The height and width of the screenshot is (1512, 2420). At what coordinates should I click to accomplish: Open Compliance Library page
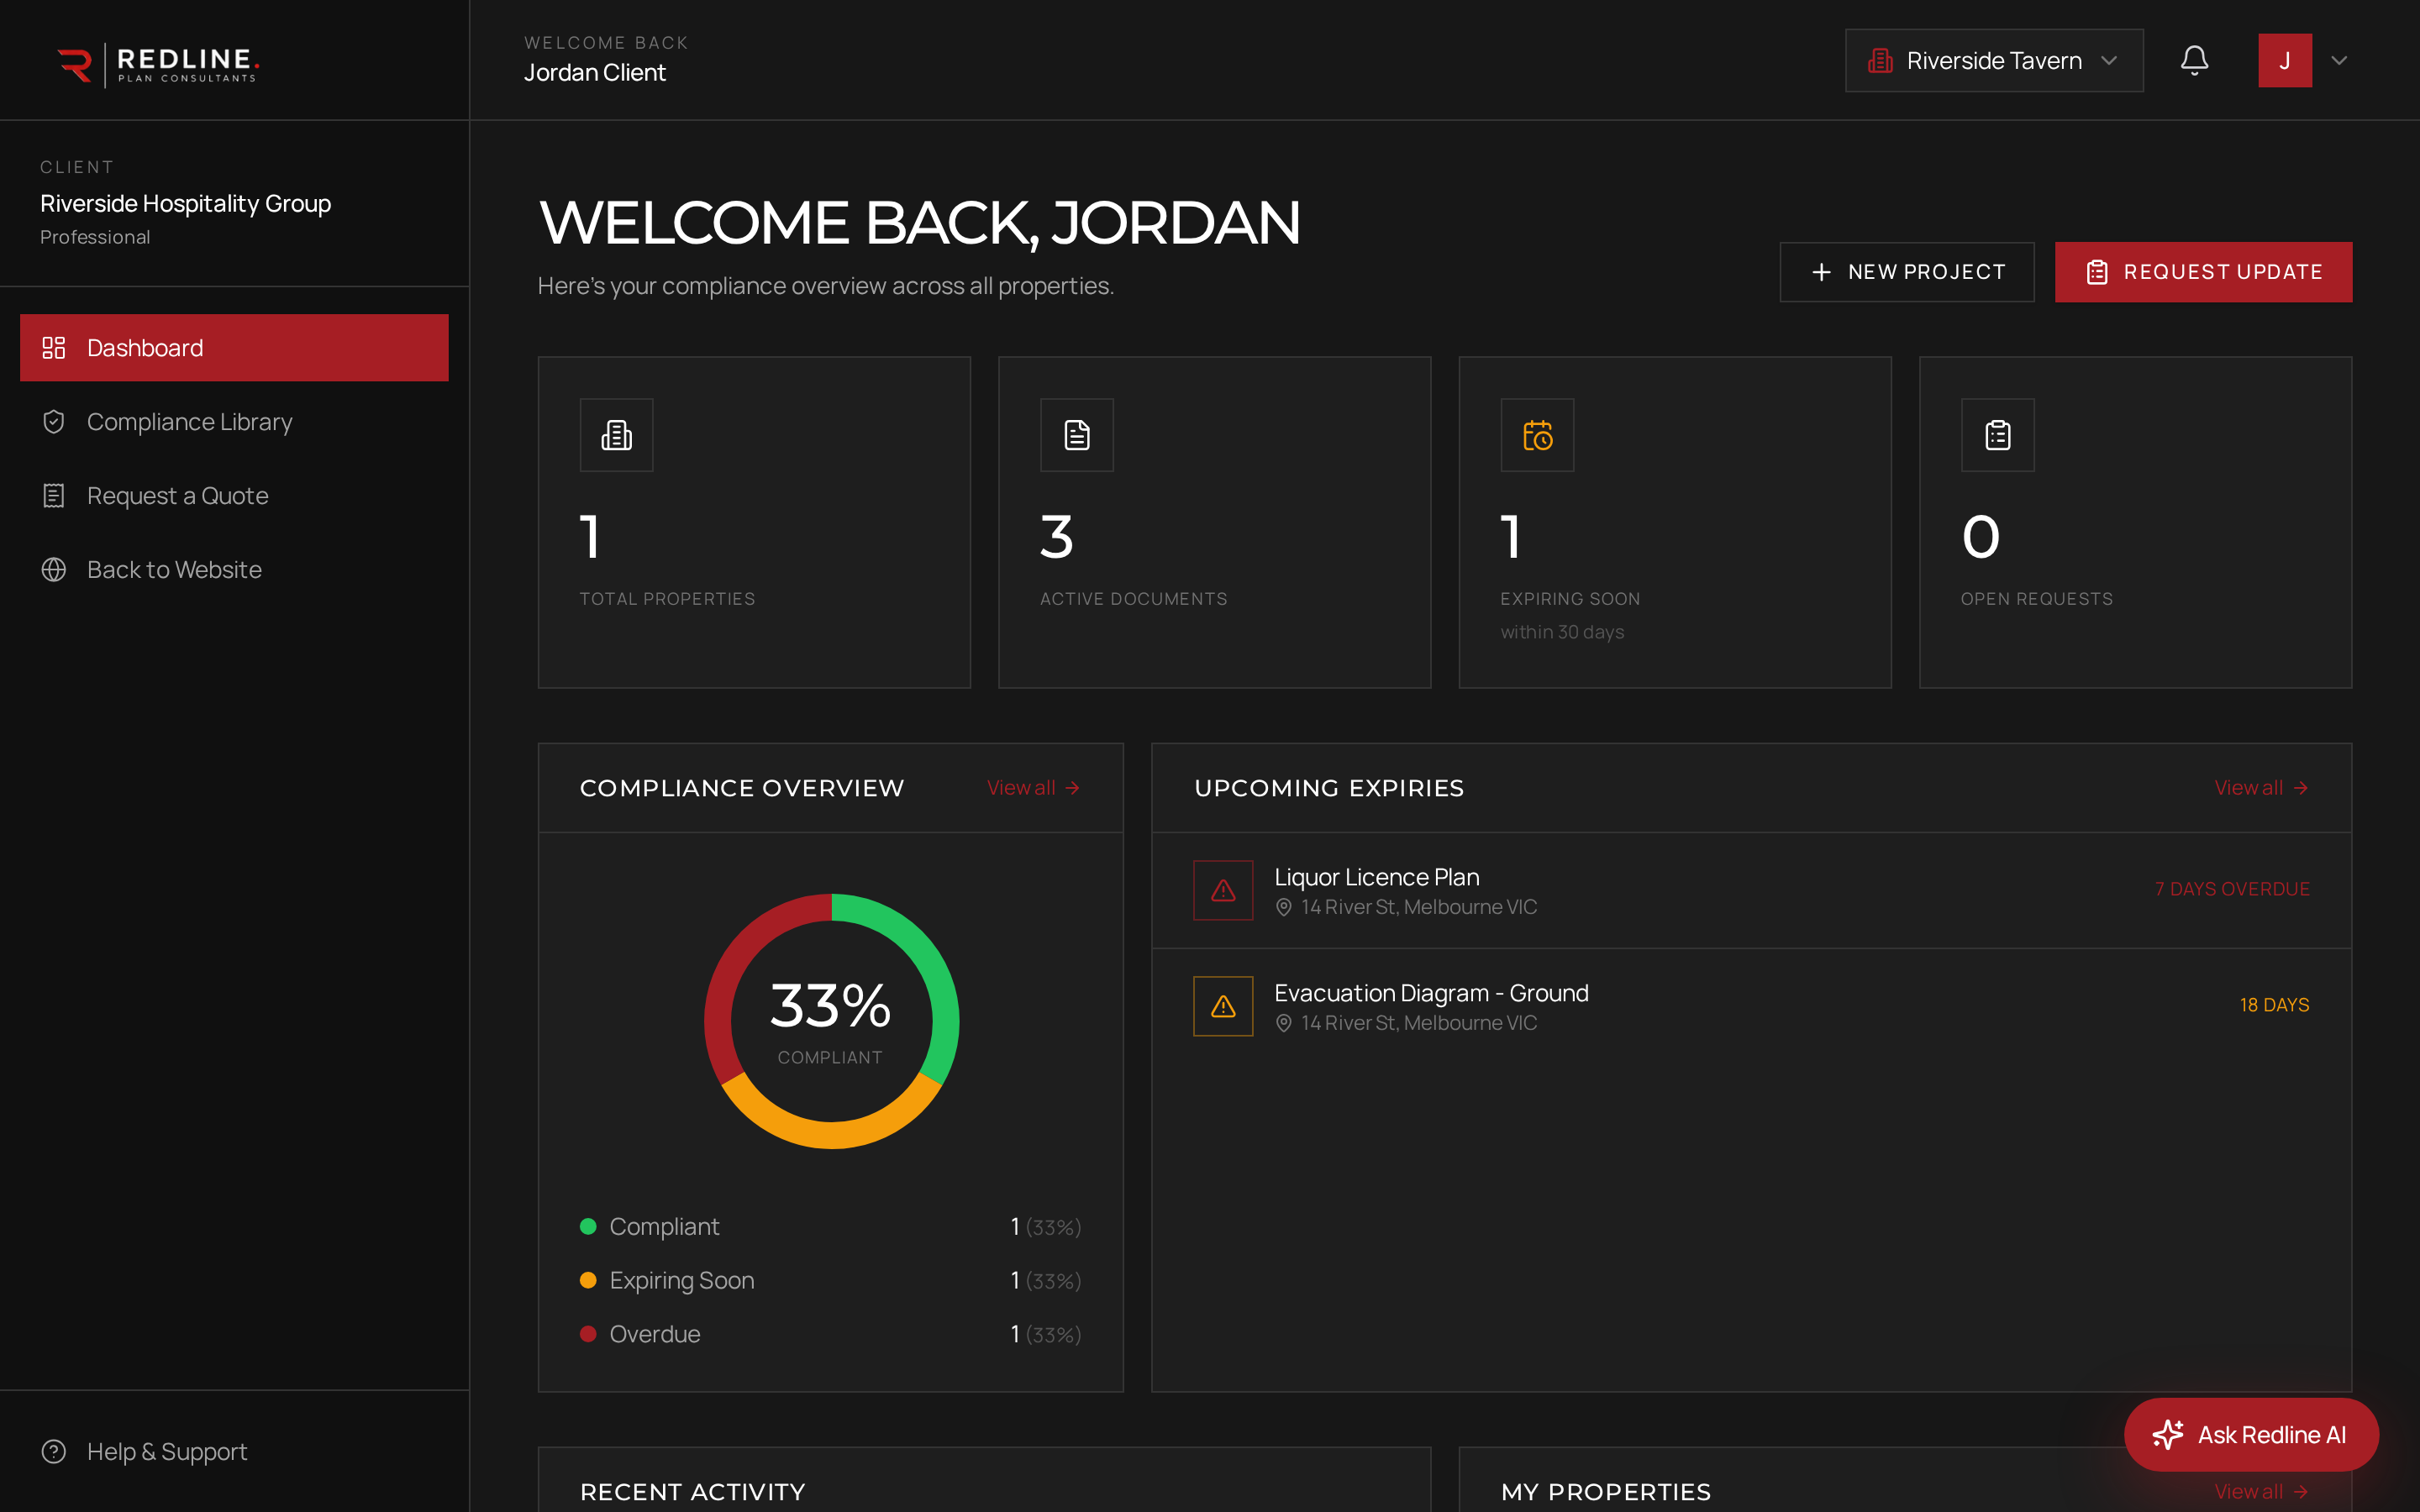[234, 422]
